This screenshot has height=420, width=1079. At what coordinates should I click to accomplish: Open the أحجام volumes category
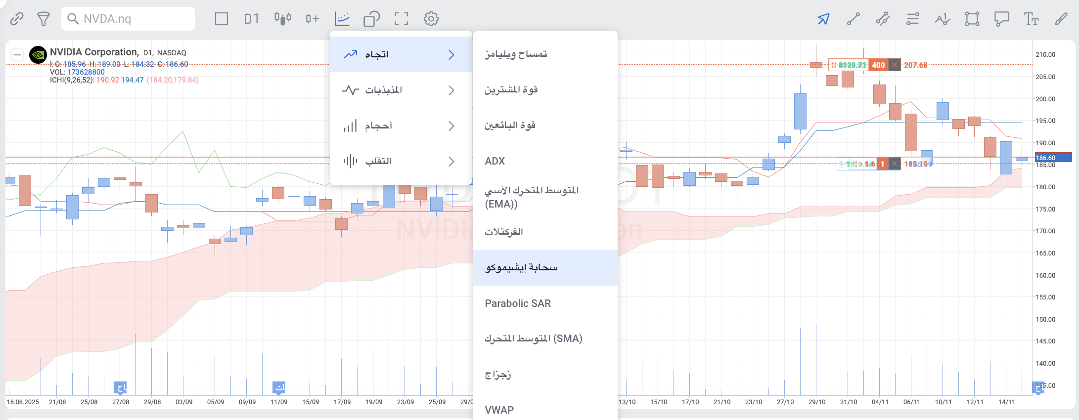pyautogui.click(x=401, y=126)
